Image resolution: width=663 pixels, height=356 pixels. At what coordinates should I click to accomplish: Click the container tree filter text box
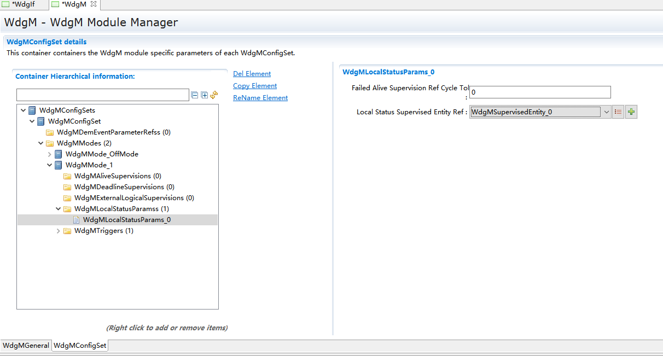103,95
